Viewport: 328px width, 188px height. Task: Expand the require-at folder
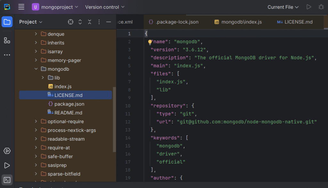click(36, 147)
